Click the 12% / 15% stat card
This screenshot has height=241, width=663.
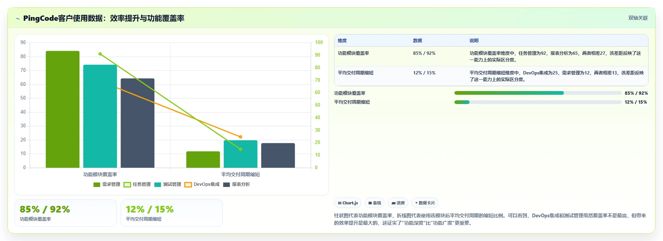(172, 213)
